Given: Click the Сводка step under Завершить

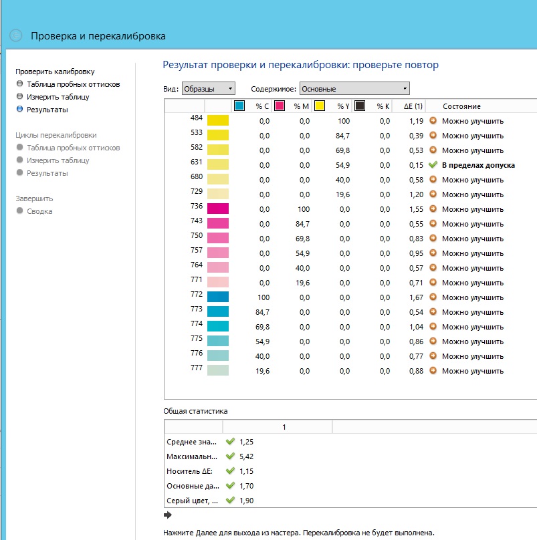Looking at the screenshot, I should click(x=39, y=211).
